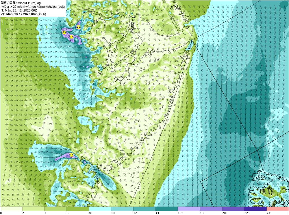Pick the light teal 10–12 m/s legend swatch
The image size is (289, 215).
122,209
